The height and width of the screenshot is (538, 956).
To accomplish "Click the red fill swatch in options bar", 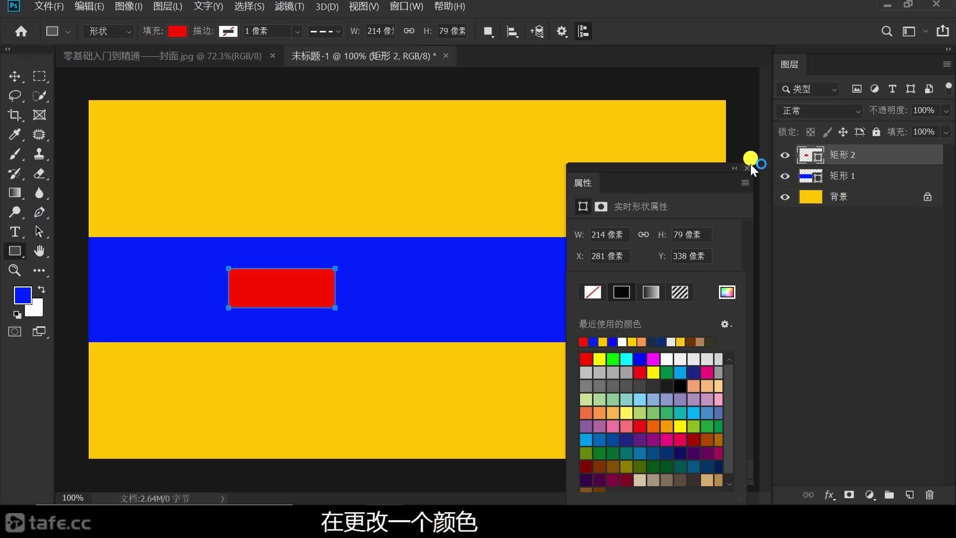I will [177, 31].
